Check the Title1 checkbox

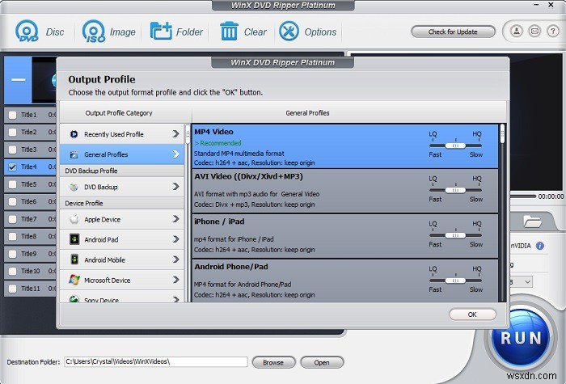12,115
